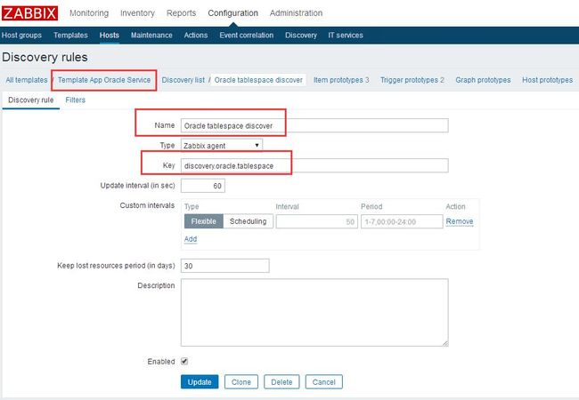Click the Name input field
The width and height of the screenshot is (579, 400).
pyautogui.click(x=314, y=125)
